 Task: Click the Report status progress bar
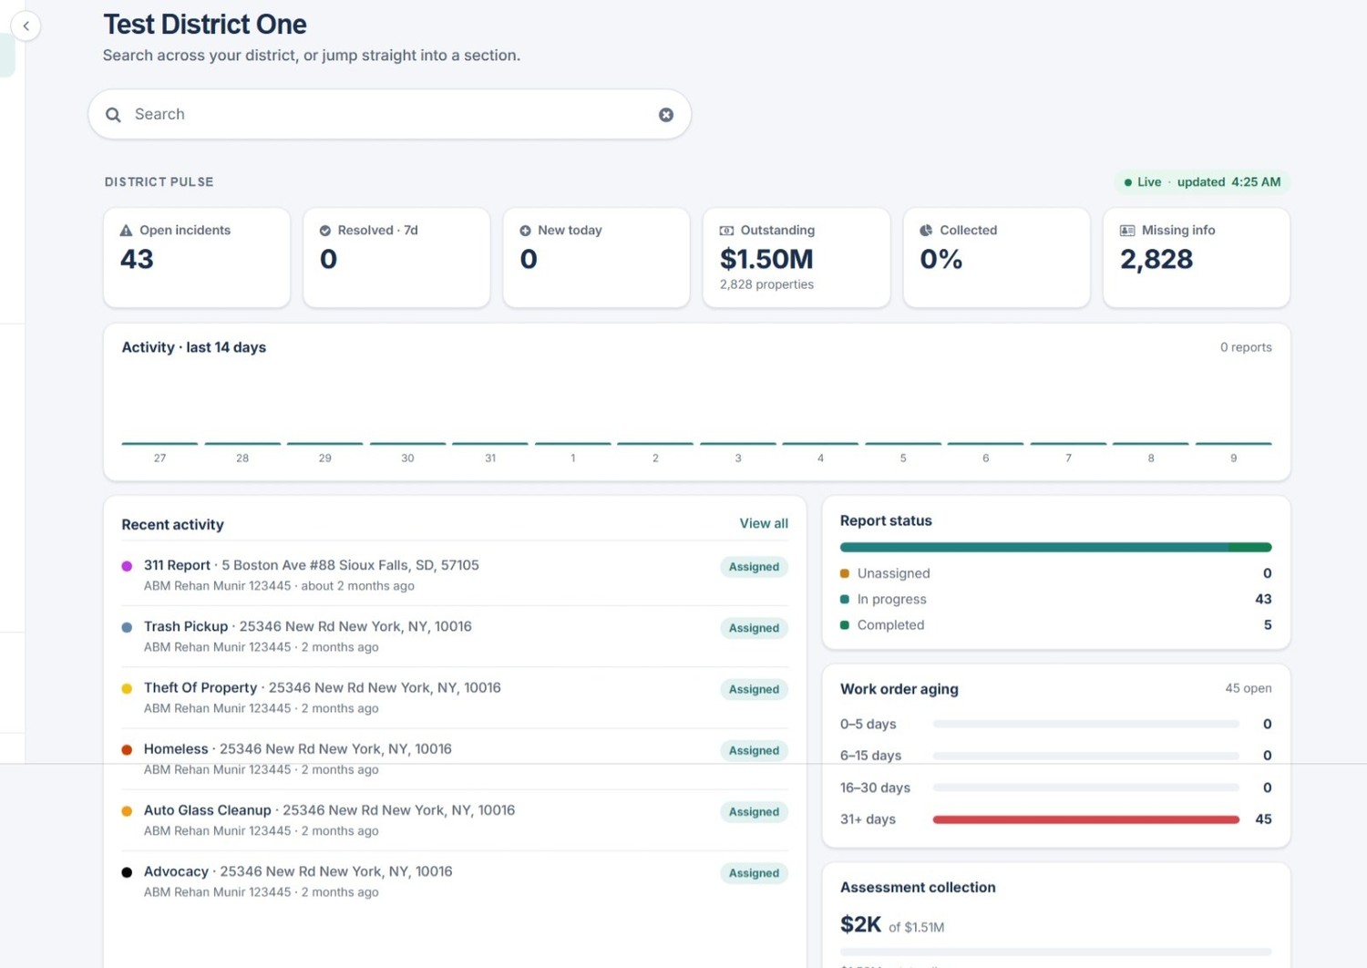(1055, 547)
